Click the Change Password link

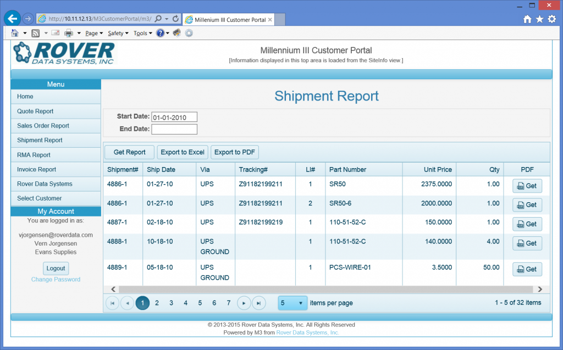(x=56, y=279)
